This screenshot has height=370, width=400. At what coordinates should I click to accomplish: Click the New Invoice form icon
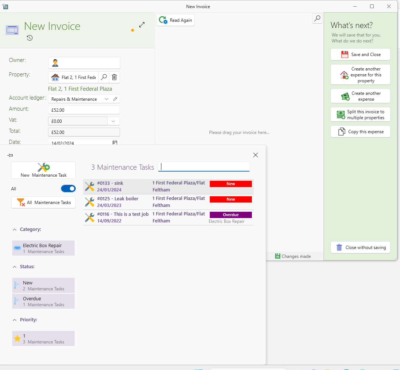(x=12, y=30)
